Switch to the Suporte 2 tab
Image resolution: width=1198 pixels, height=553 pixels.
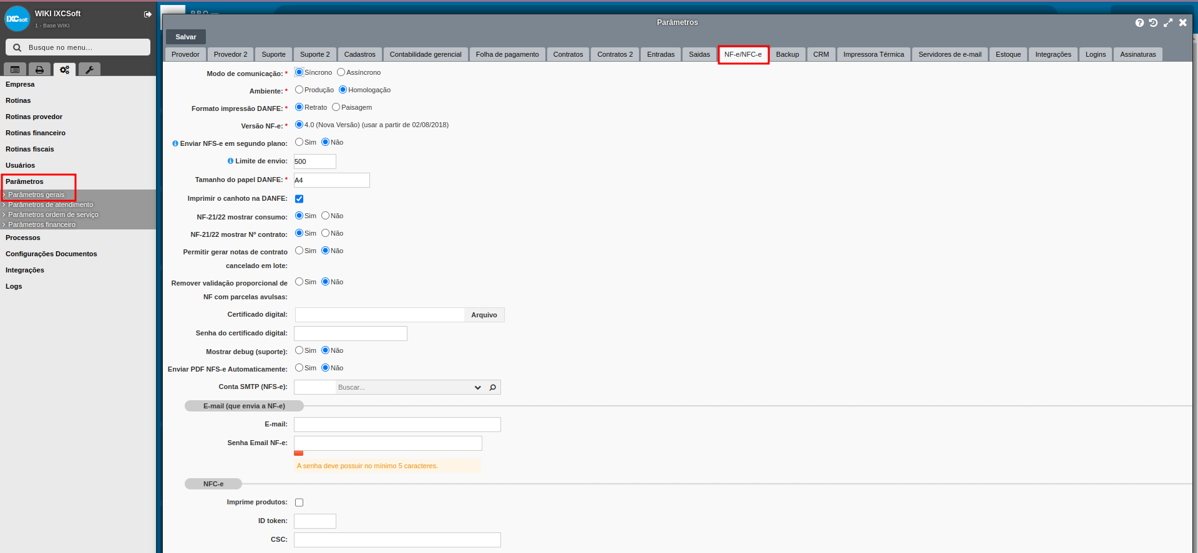(x=314, y=54)
